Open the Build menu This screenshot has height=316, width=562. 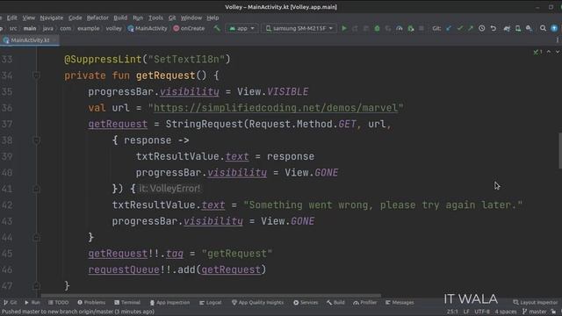click(120, 18)
